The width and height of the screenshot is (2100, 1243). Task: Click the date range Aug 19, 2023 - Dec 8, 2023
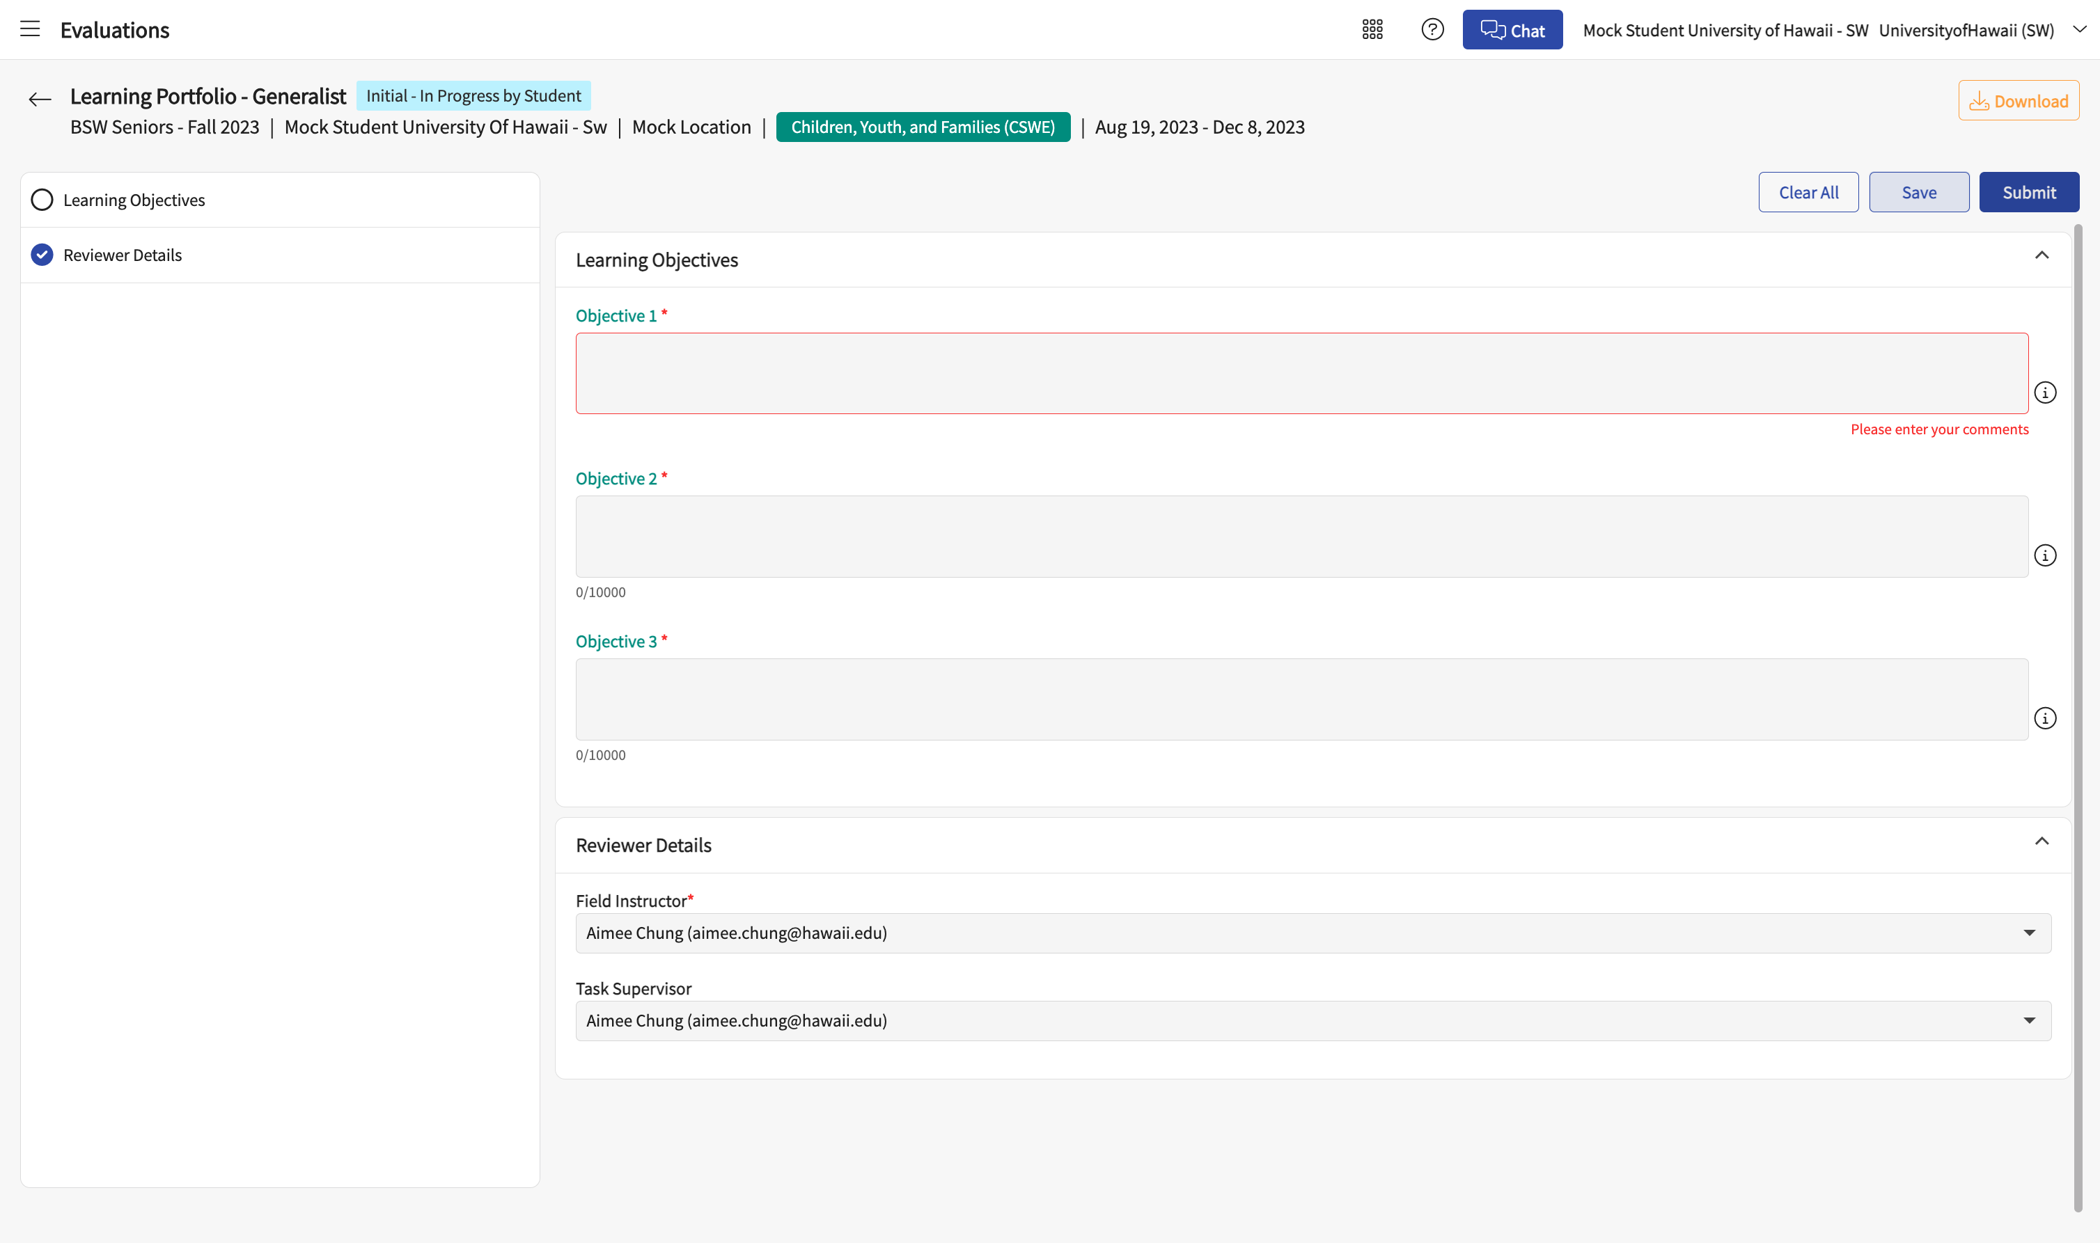[x=1199, y=127]
